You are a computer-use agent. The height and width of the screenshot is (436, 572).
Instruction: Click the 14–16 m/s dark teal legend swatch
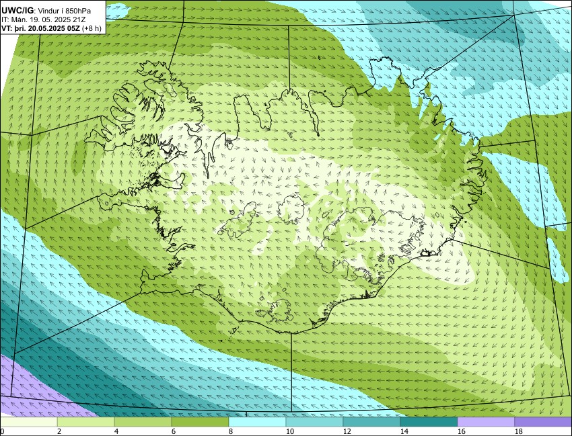(429, 422)
